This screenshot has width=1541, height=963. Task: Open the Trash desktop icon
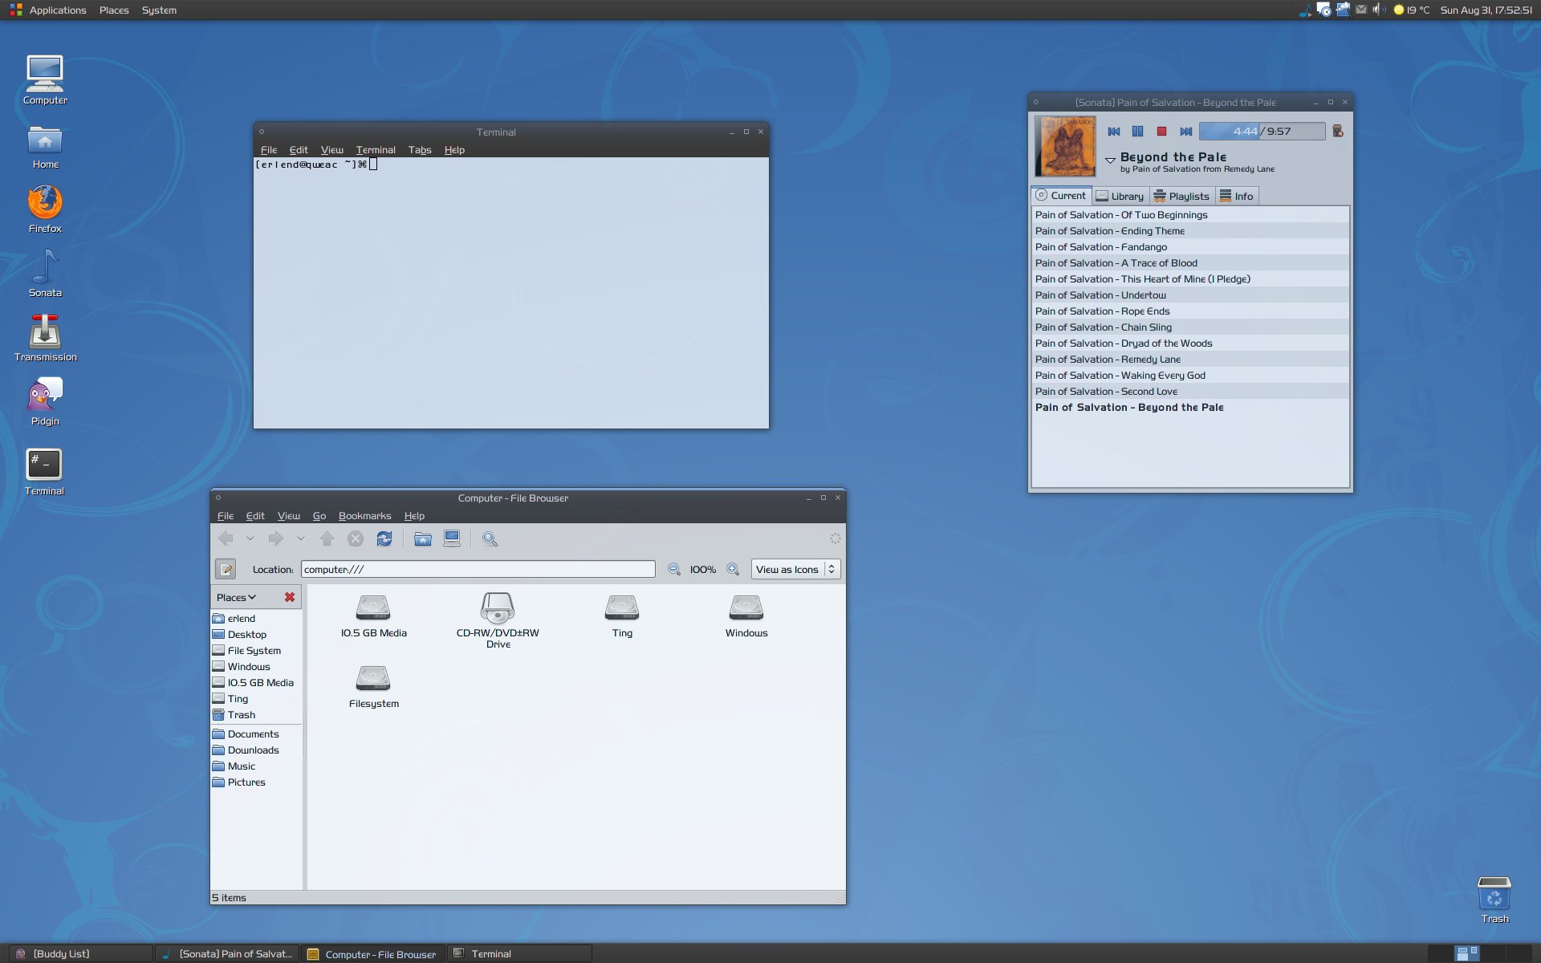(x=1494, y=900)
